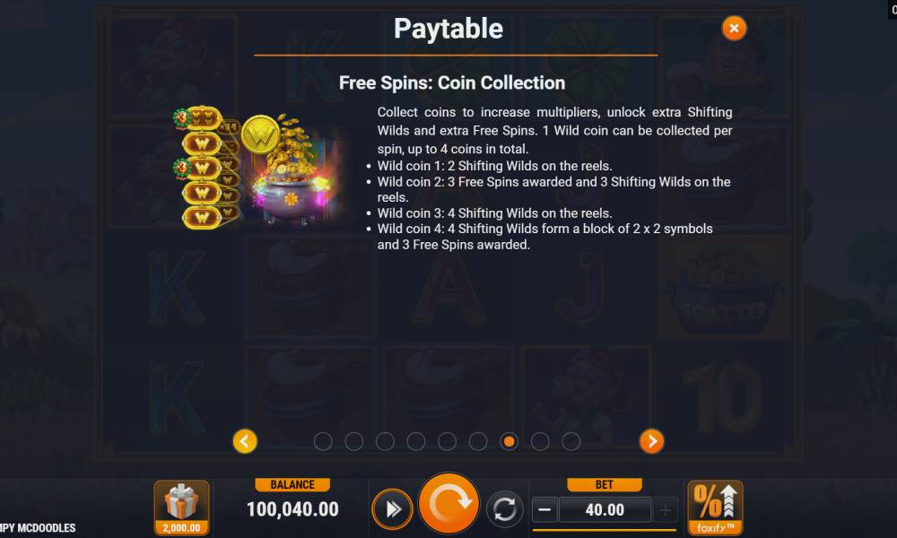Go to the next paytable page arrow
Image resolution: width=897 pixels, height=538 pixels.
click(x=651, y=441)
